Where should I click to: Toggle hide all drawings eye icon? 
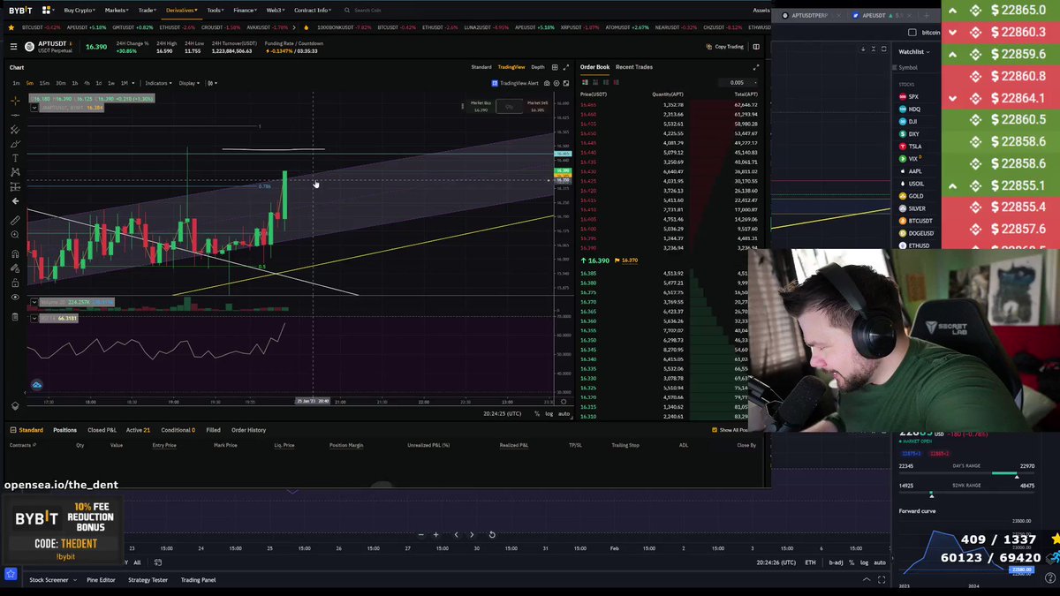(x=15, y=298)
